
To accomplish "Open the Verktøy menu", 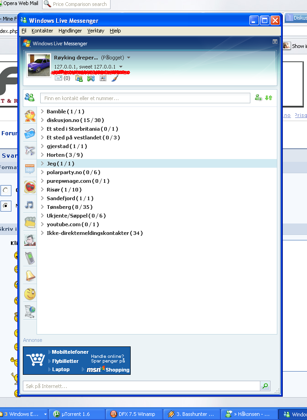I will point(96,31).
